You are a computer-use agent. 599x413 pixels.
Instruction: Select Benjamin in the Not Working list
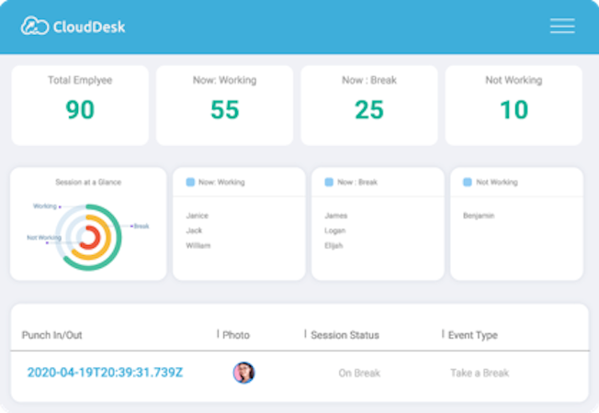coord(479,216)
